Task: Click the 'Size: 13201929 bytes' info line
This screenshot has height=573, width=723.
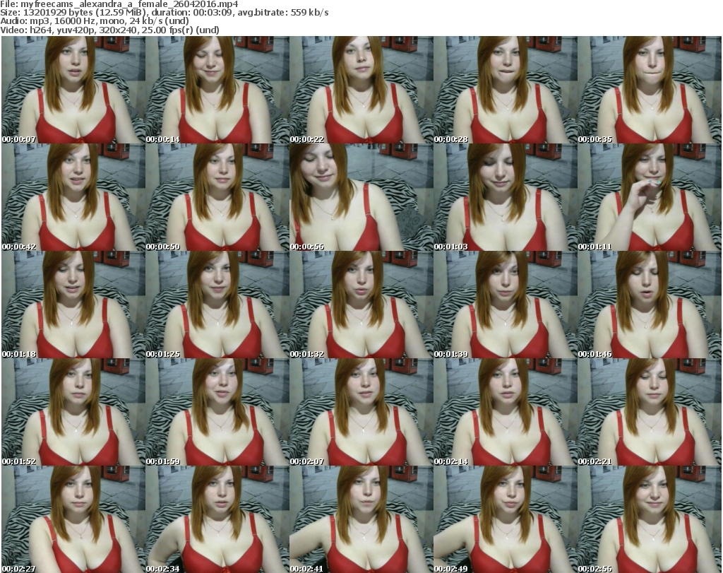Action: (x=164, y=13)
